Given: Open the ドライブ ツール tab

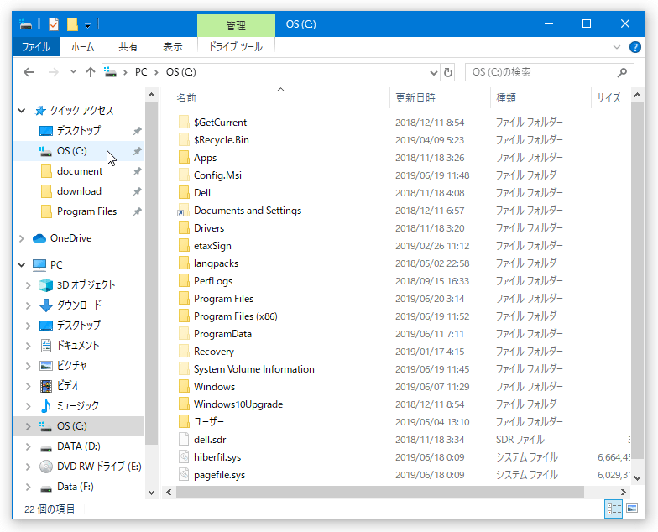Looking at the screenshot, I should click(236, 47).
